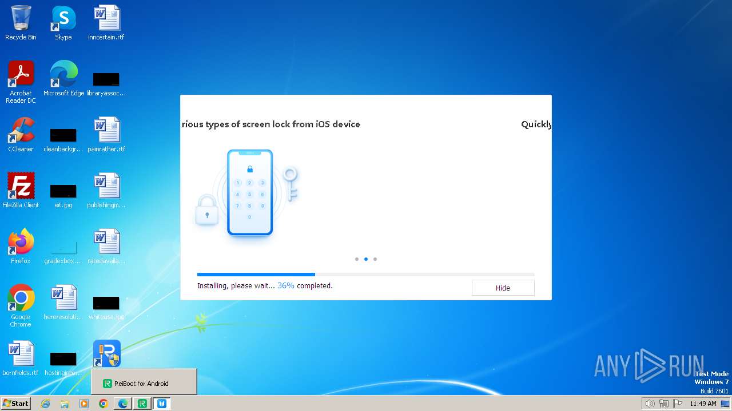The width and height of the screenshot is (732, 411).
Task: Open Action Center flag tray icon
Action: [x=678, y=404]
